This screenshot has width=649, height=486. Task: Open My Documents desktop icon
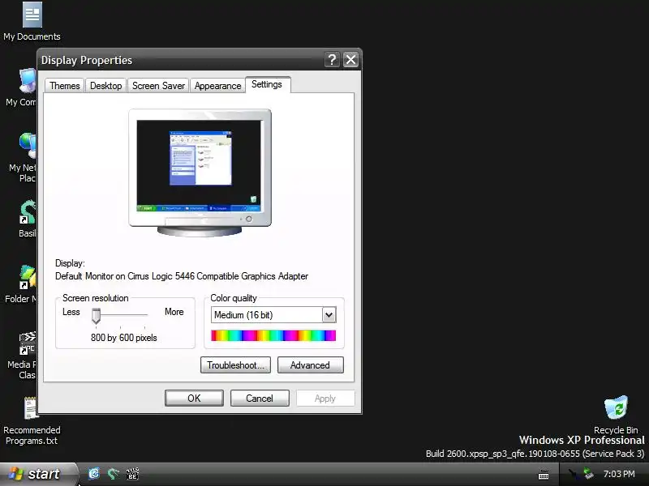click(32, 21)
